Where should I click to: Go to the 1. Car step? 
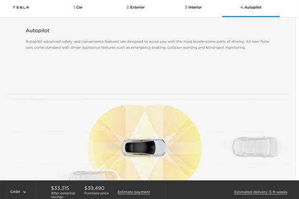coord(78,7)
